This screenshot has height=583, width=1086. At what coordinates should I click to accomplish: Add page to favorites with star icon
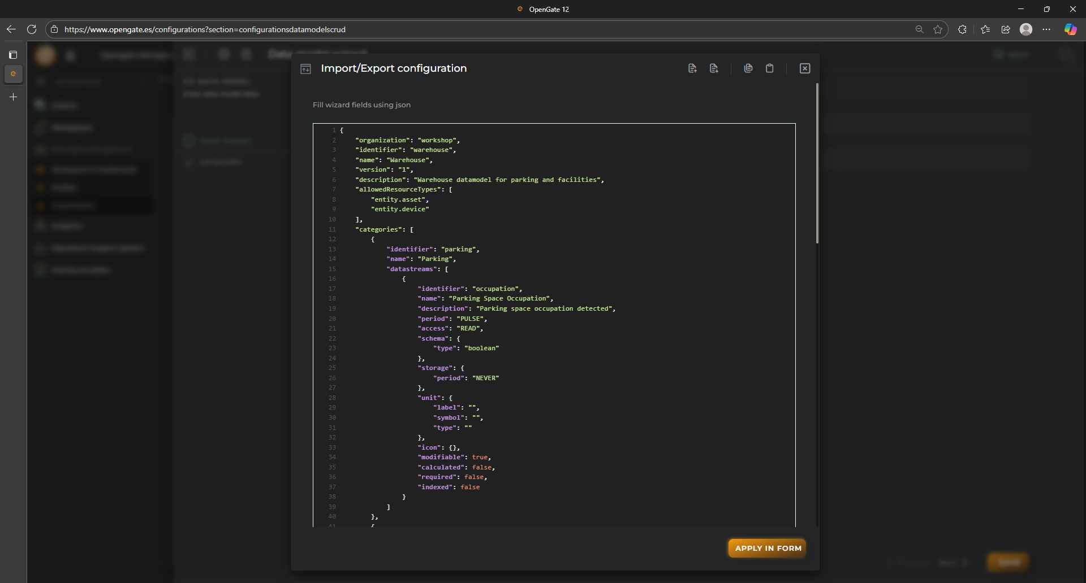pyautogui.click(x=938, y=29)
